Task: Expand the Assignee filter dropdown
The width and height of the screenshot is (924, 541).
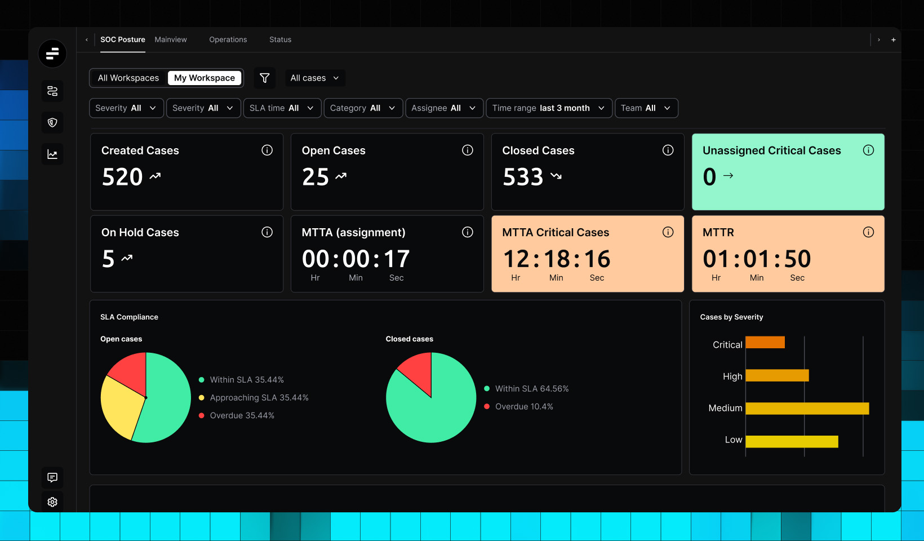Action: tap(444, 108)
